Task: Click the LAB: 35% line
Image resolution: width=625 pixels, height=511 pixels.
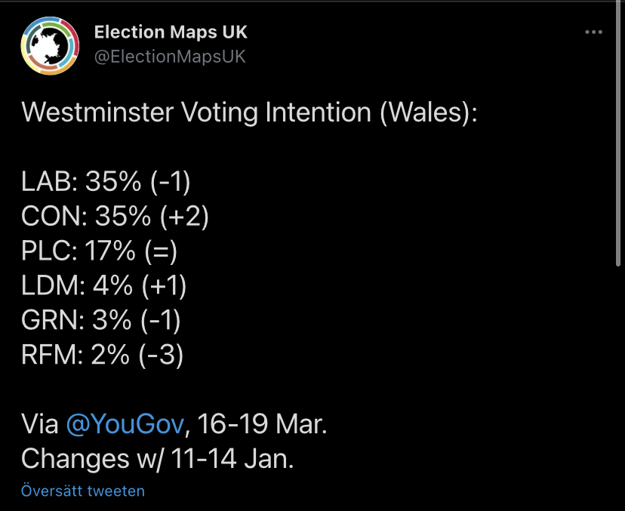Action: [x=106, y=182]
